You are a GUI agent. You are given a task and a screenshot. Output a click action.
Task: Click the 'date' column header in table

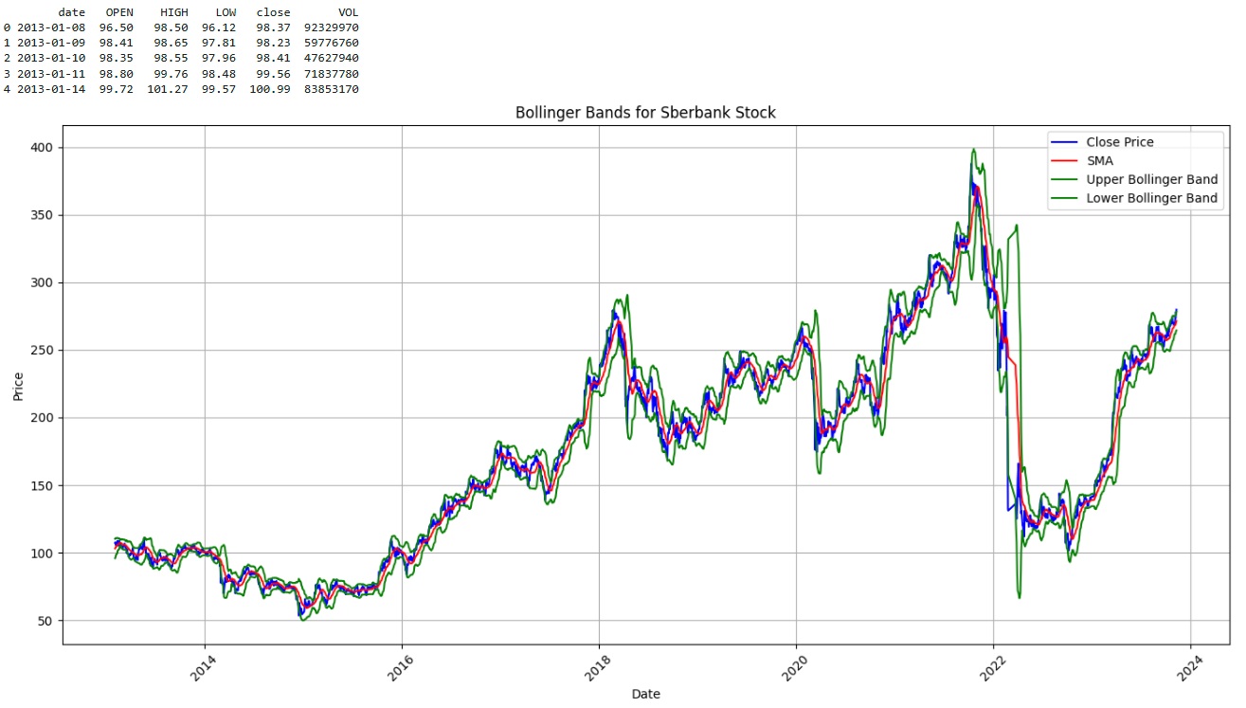(72, 12)
